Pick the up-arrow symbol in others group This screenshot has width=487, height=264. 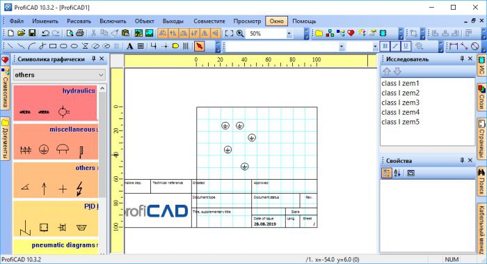coord(44,189)
